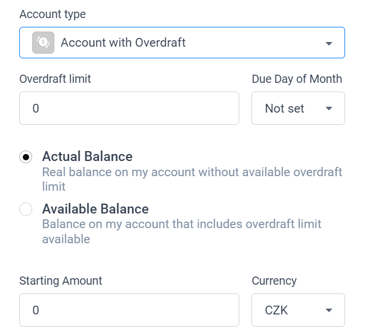Click the Account type label
The image size is (372, 336).
point(53,15)
